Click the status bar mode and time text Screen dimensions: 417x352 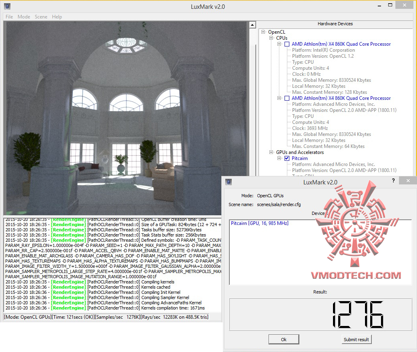pos(106,317)
